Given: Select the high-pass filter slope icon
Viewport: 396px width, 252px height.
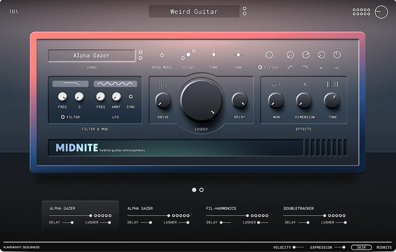Looking at the screenshot, I should click(x=289, y=67).
